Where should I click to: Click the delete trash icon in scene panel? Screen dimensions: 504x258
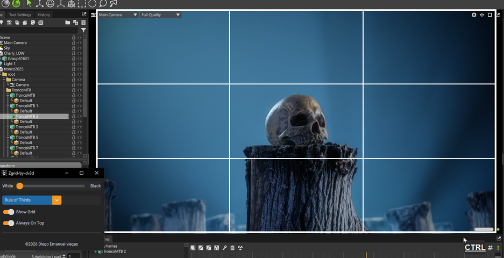click(83, 23)
